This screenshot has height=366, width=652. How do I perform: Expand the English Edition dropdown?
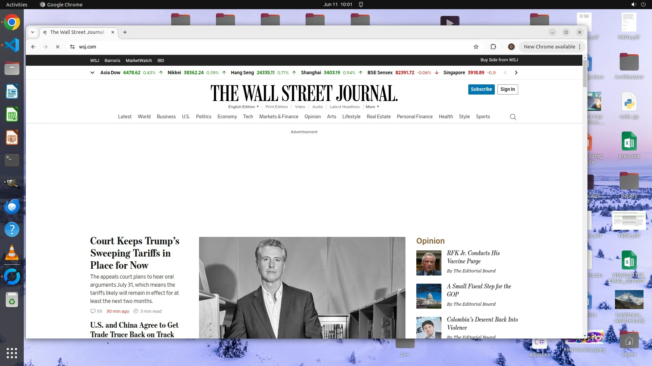(243, 107)
